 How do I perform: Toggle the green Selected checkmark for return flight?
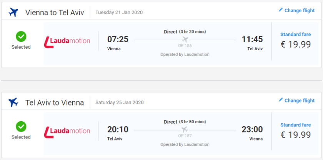(x=21, y=127)
